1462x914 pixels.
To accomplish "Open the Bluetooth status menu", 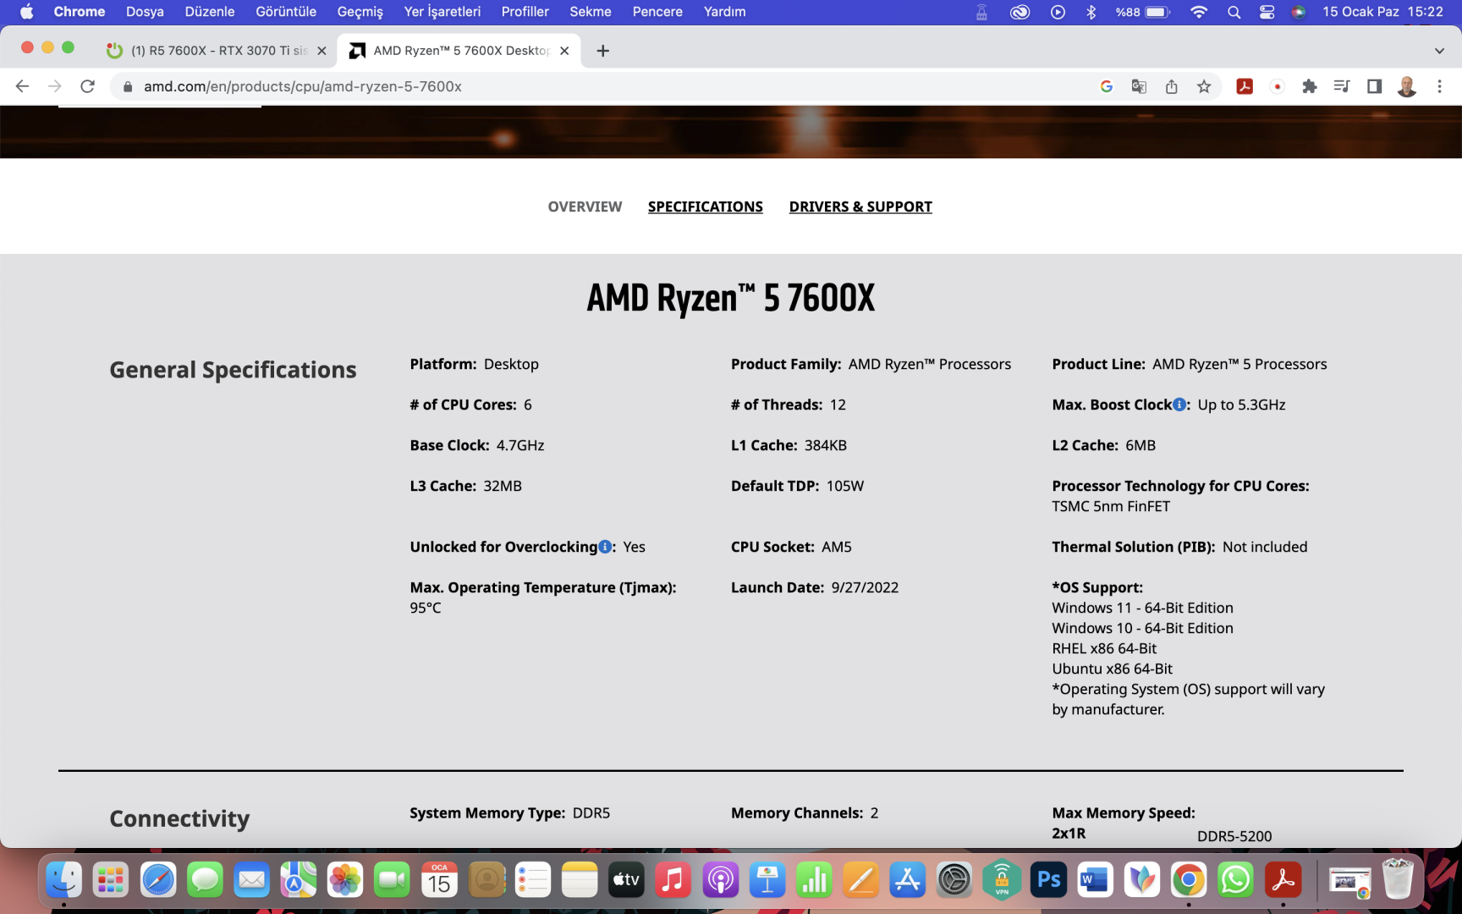I will 1091,12.
